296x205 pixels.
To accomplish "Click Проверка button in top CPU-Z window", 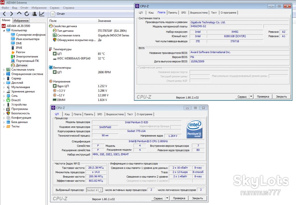I will [263, 96].
